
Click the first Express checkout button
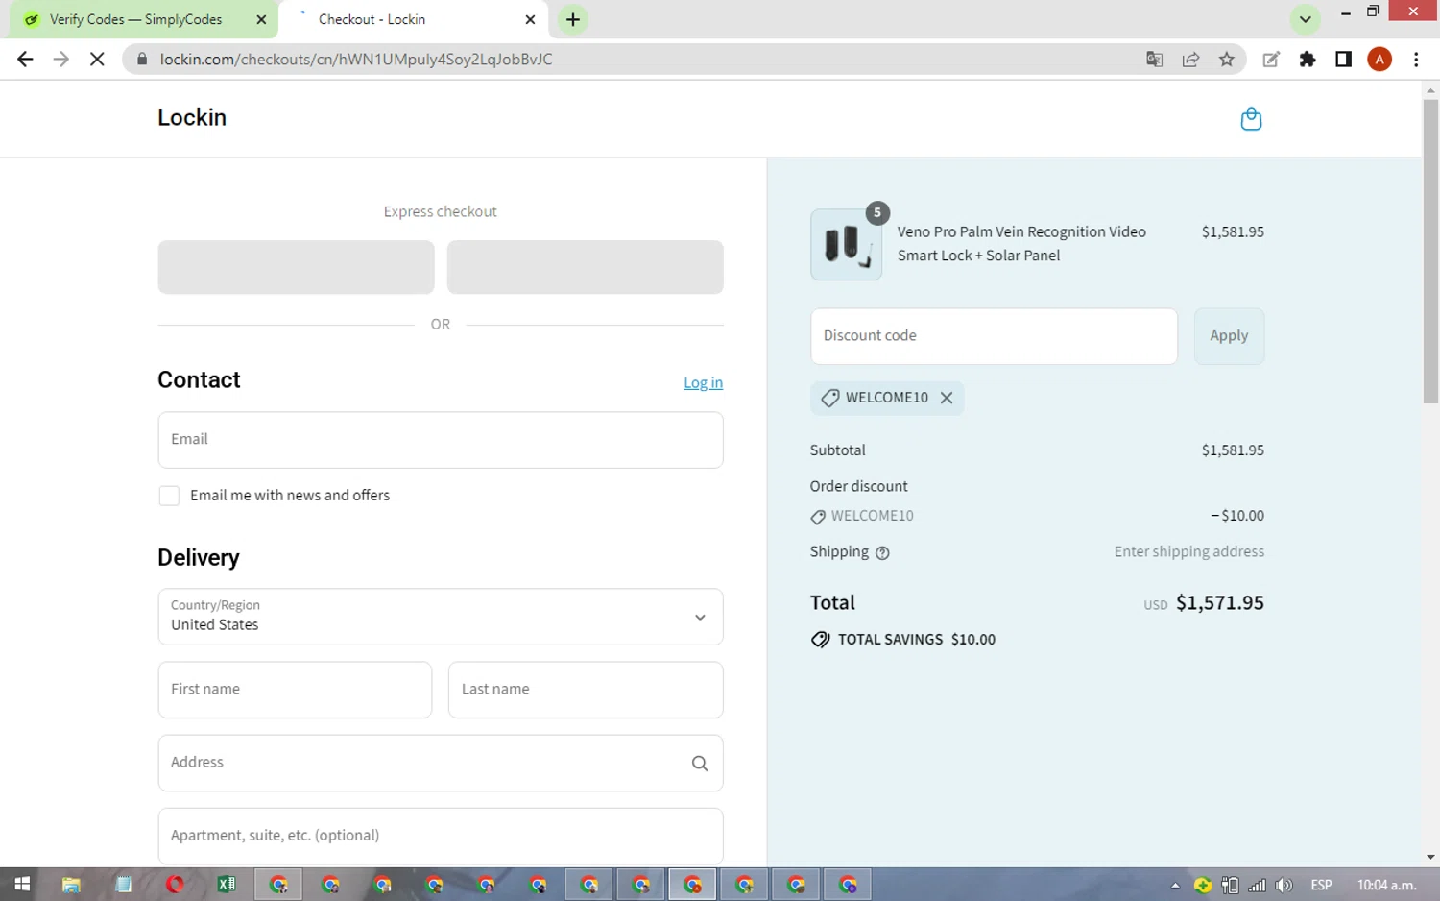point(296,267)
